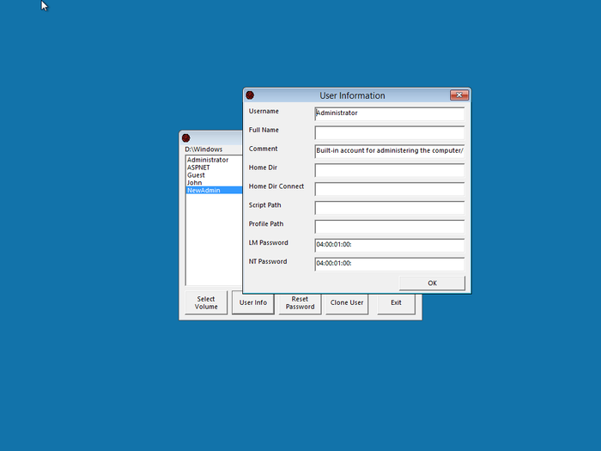Click the Comment text field
This screenshot has width=601, height=451.
coord(390,150)
